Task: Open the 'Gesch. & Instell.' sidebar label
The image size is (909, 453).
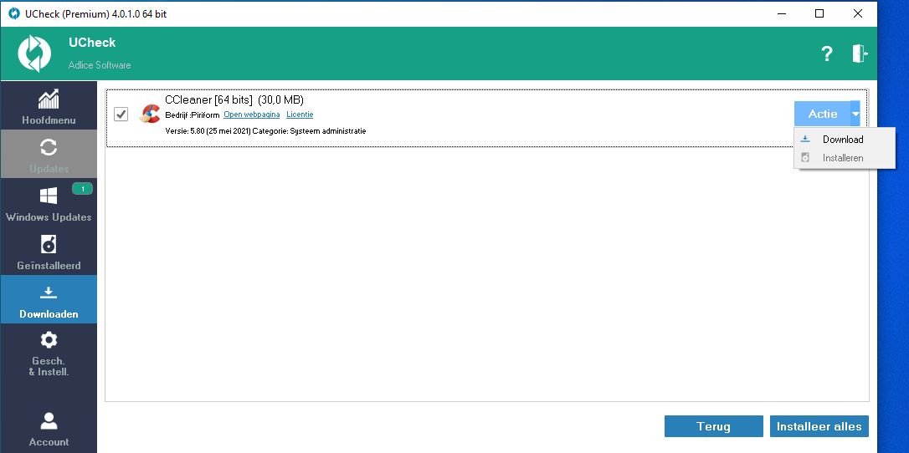Action: click(49, 366)
